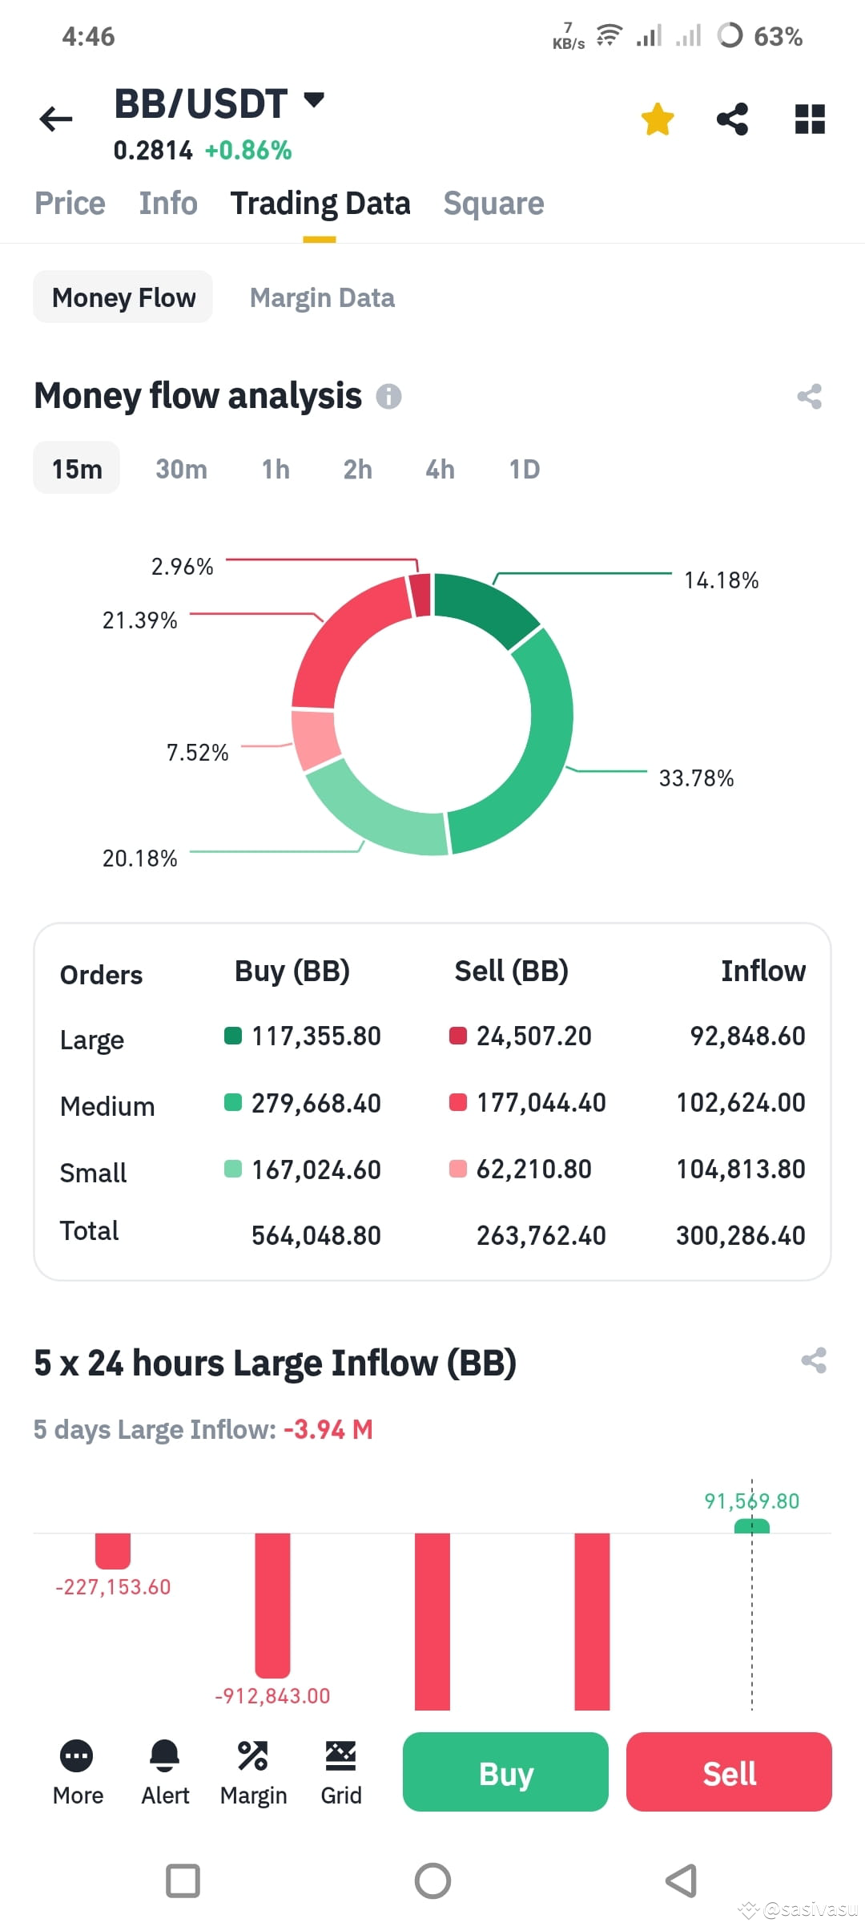Switch to Margin Data view
This screenshot has width=865, height=1927.
[321, 297]
